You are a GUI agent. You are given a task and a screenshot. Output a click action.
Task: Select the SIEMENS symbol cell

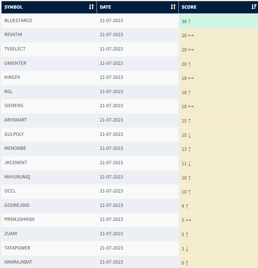pos(49,106)
